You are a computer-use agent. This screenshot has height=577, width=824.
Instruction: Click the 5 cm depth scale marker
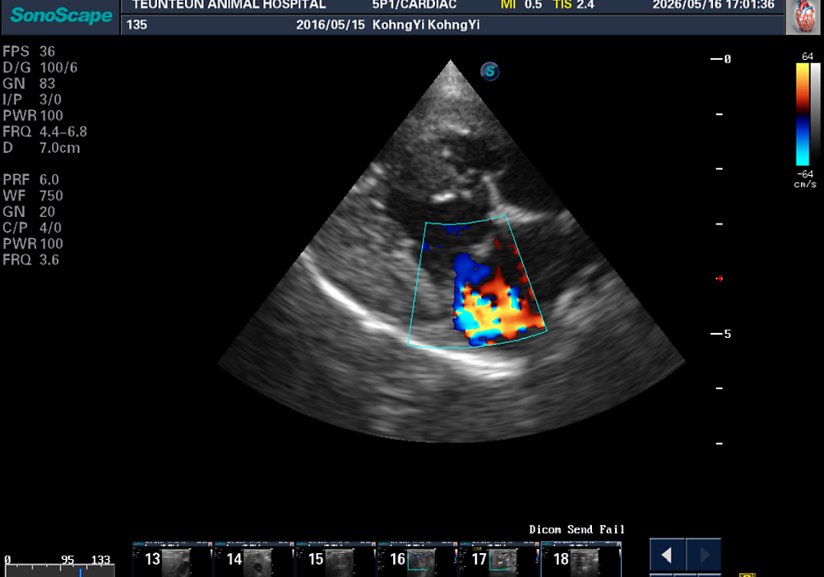[x=721, y=334]
